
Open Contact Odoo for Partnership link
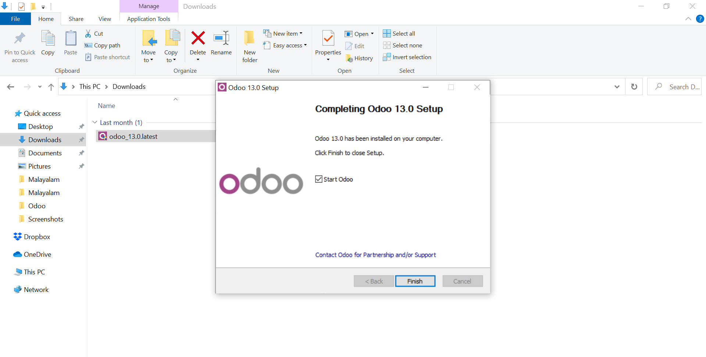tap(375, 255)
